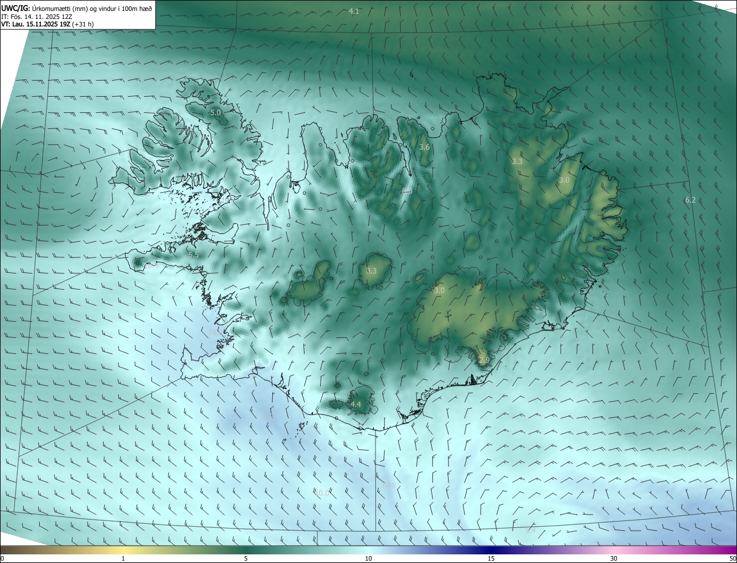The width and height of the screenshot is (737, 563).
Task: Click the 1 tick on the color scale
Action: click(x=123, y=558)
